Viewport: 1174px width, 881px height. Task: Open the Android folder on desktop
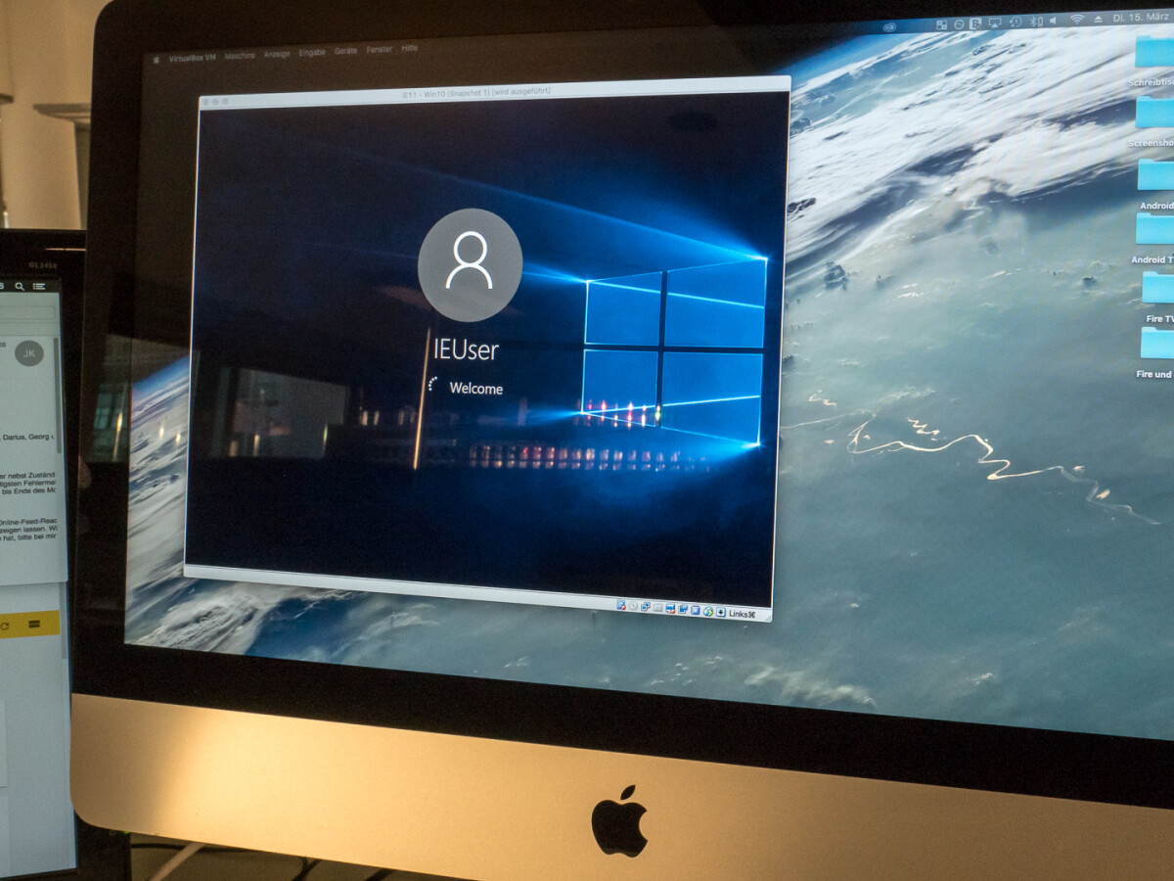1155,174
